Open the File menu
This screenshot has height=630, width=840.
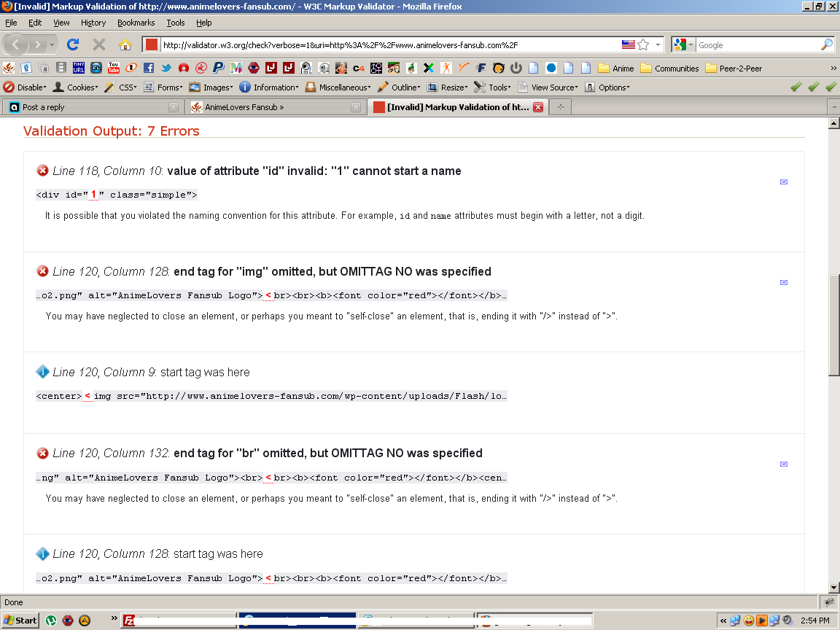11,23
